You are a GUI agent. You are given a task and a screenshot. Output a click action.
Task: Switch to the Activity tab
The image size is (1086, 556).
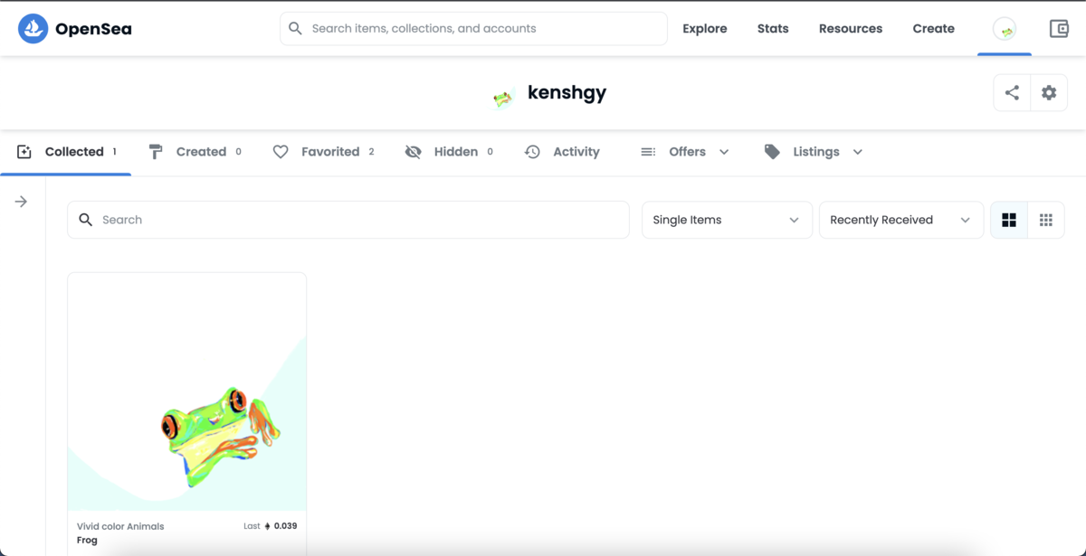pyautogui.click(x=562, y=152)
